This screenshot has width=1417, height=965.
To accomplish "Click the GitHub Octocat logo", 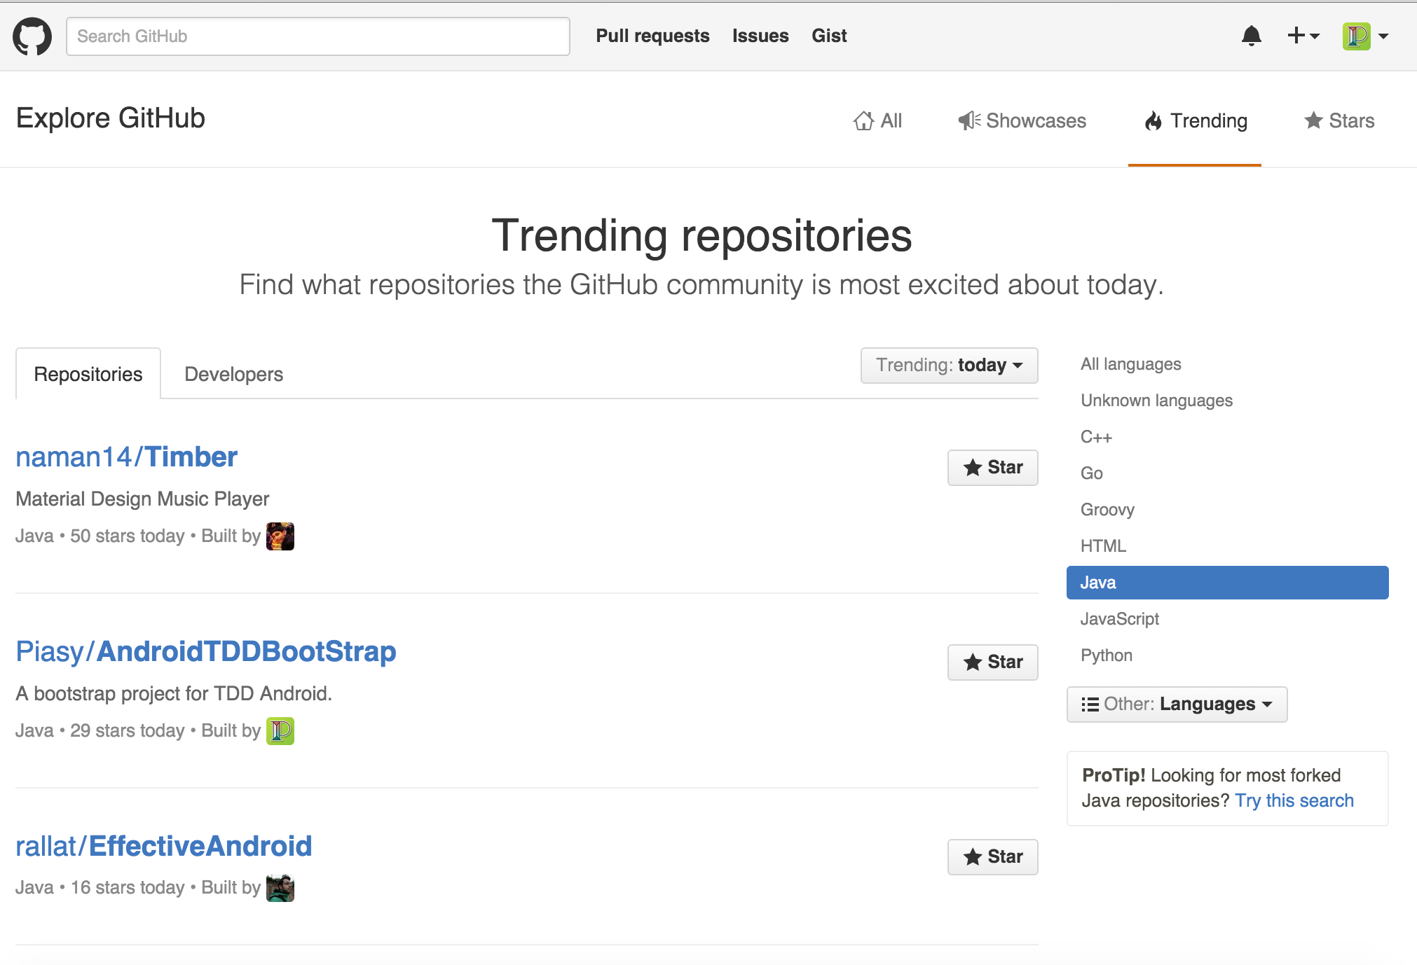I will click(32, 36).
